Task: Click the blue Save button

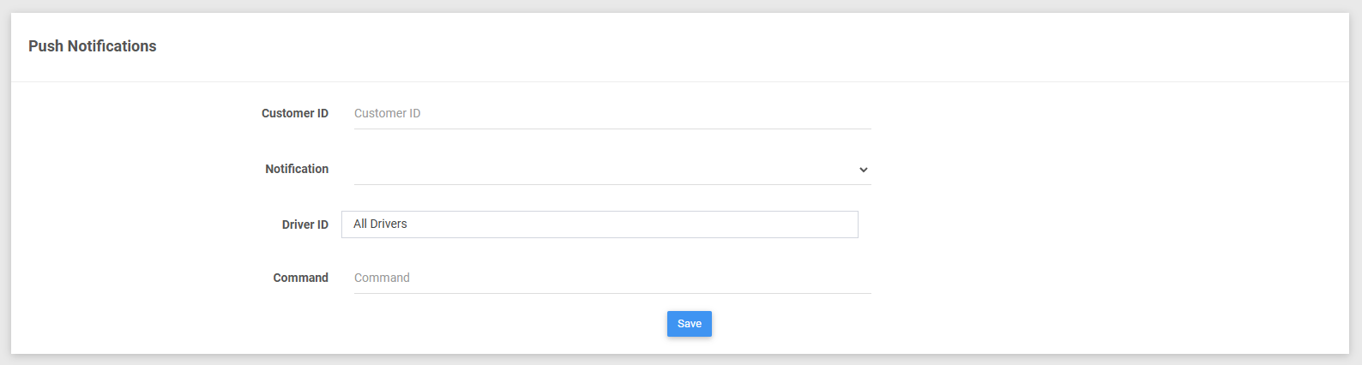Action: click(x=690, y=324)
